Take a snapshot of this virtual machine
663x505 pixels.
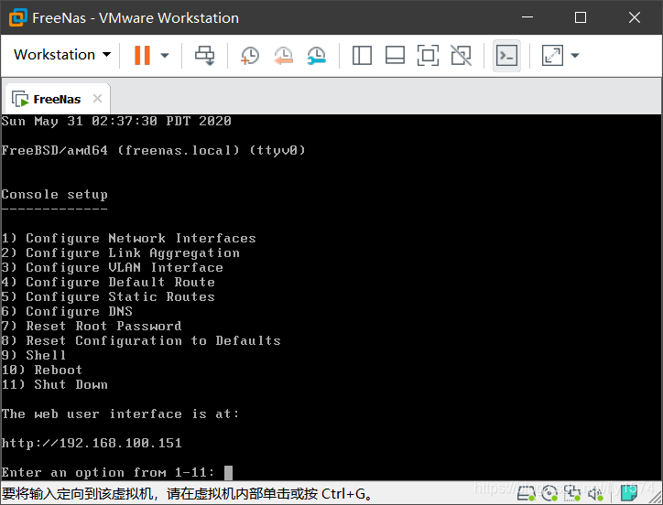[250, 56]
